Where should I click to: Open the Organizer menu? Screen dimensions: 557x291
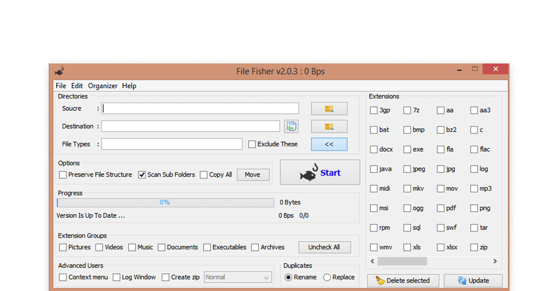[103, 86]
